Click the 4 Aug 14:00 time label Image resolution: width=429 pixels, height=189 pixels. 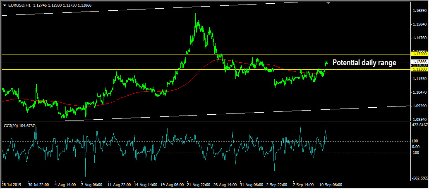(x=65, y=184)
